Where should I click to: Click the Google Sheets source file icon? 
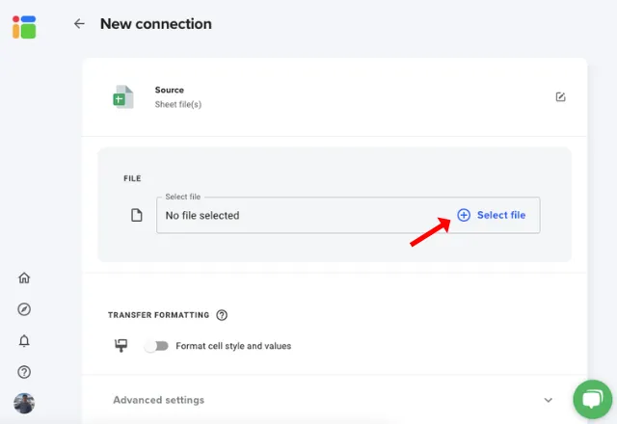tap(123, 96)
